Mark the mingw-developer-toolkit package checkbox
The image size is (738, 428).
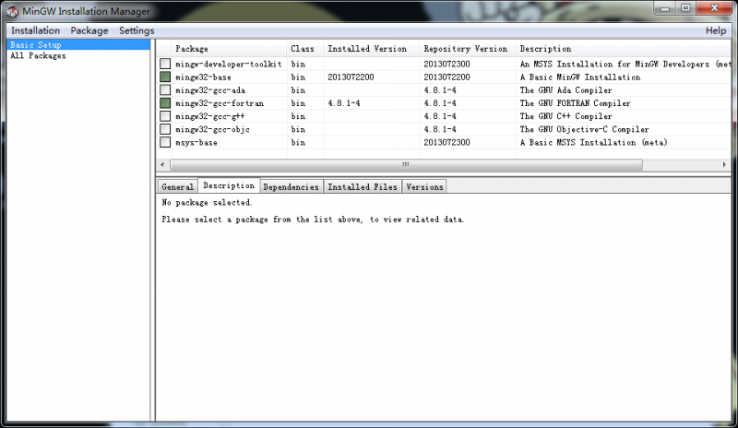click(x=165, y=64)
